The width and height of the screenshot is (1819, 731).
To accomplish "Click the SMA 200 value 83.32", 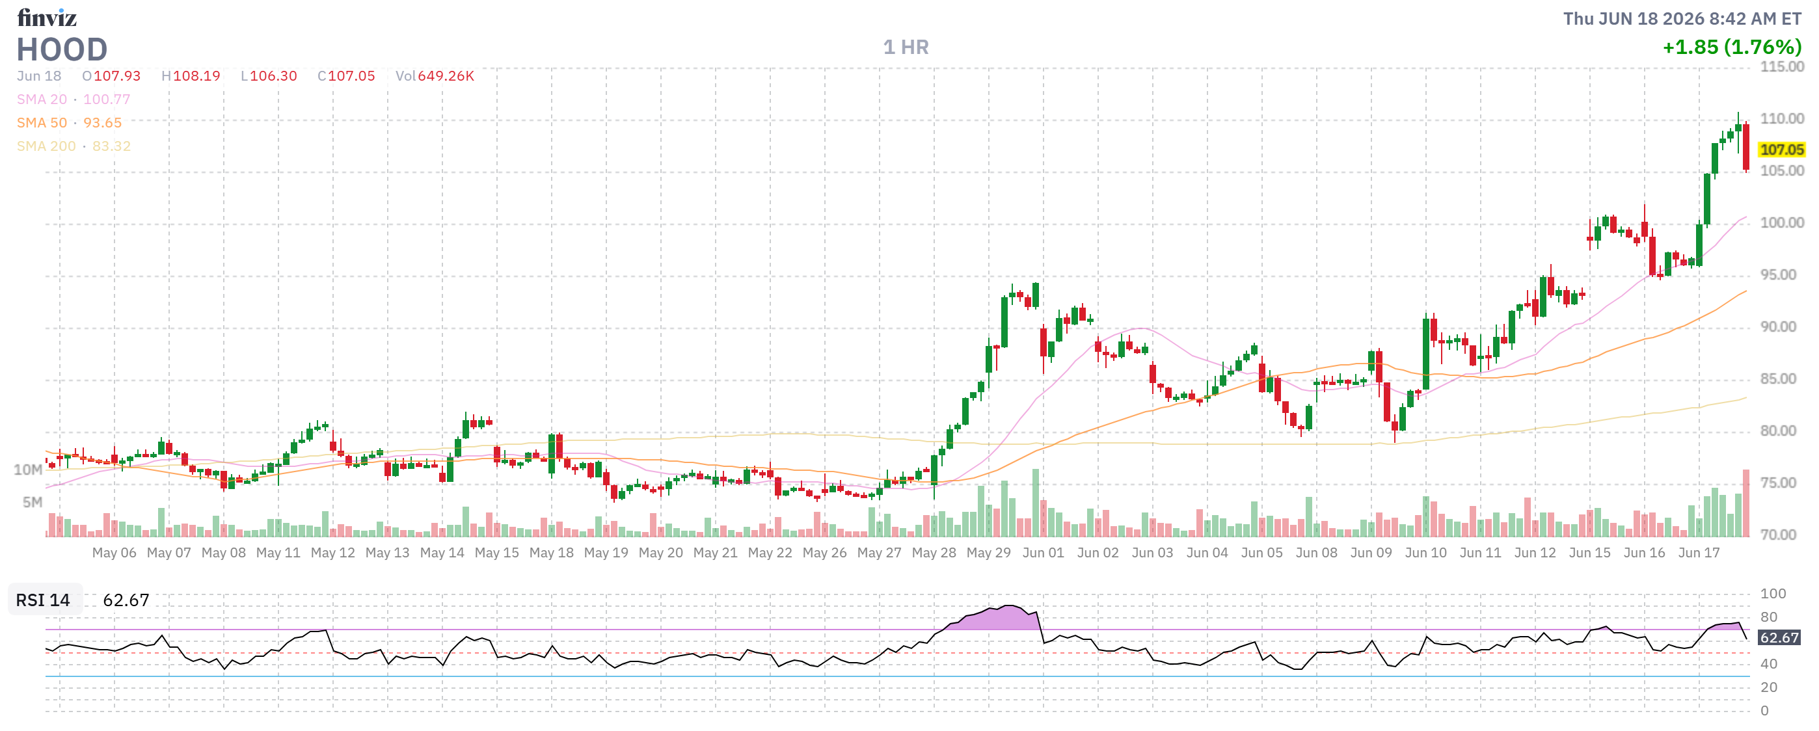I will tap(111, 146).
